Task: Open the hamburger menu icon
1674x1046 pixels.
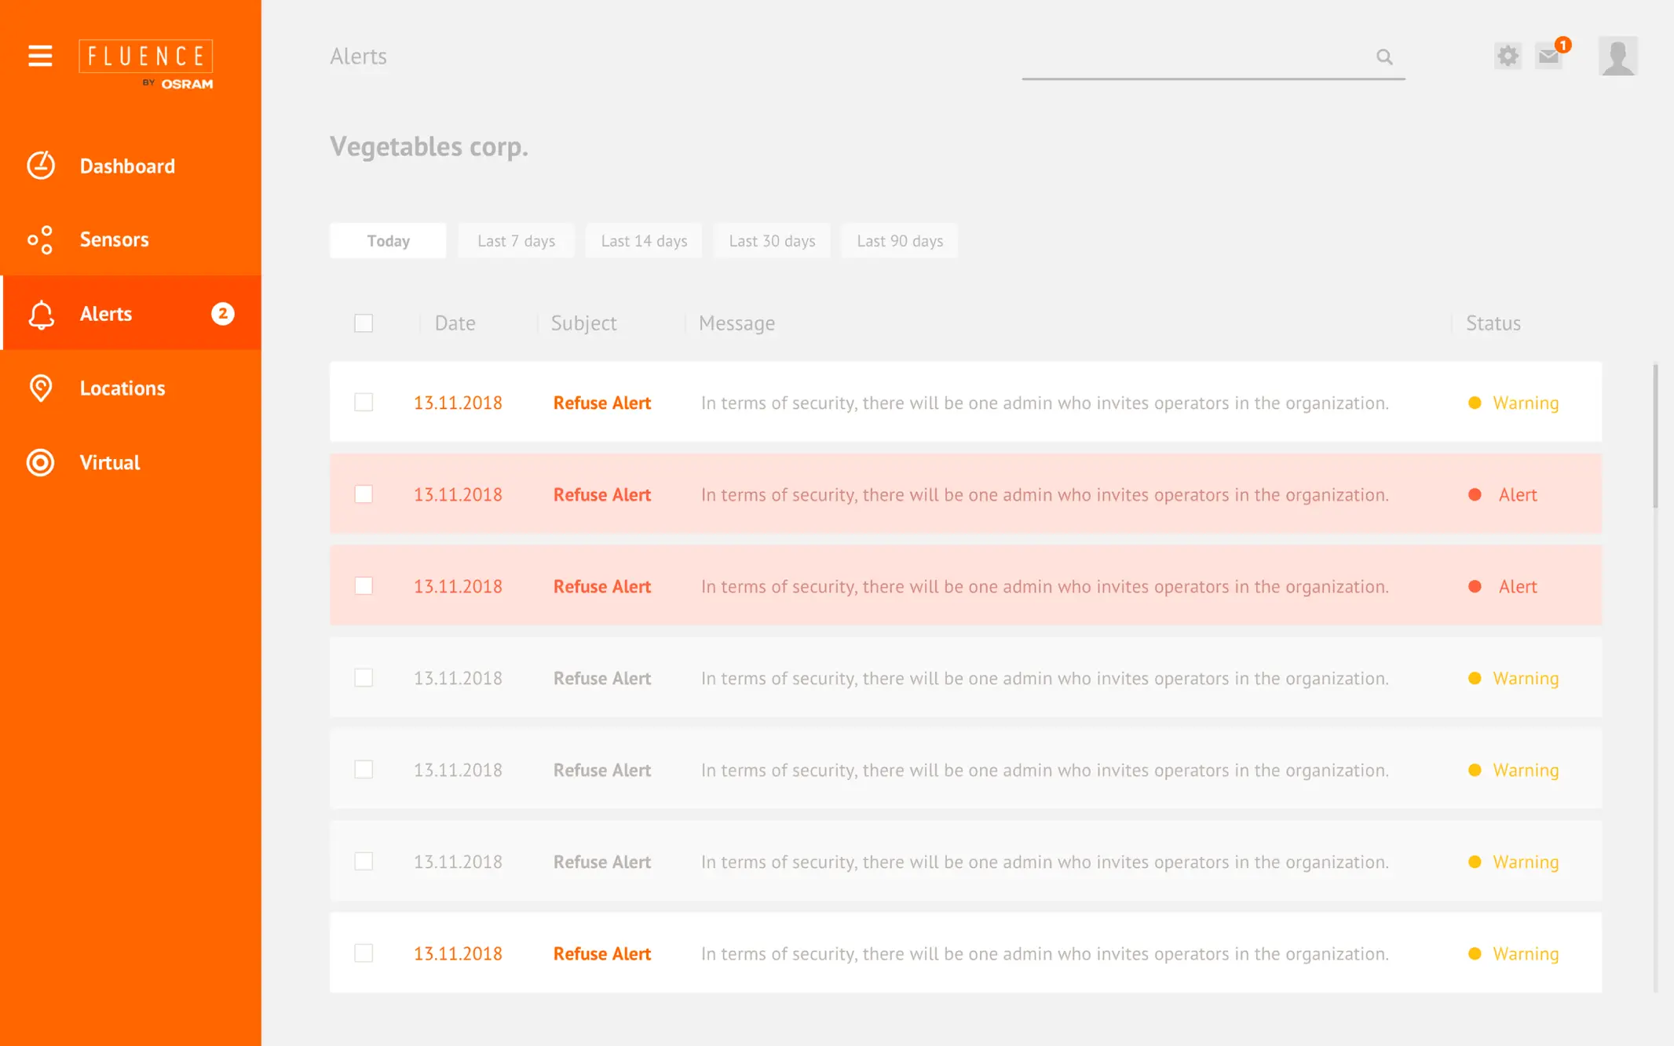Action: point(40,56)
